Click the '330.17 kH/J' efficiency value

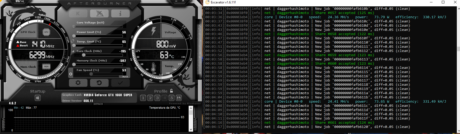(434, 17)
